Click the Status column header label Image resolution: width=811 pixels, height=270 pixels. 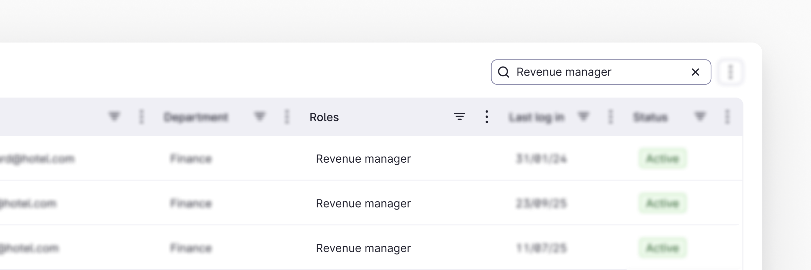650,117
